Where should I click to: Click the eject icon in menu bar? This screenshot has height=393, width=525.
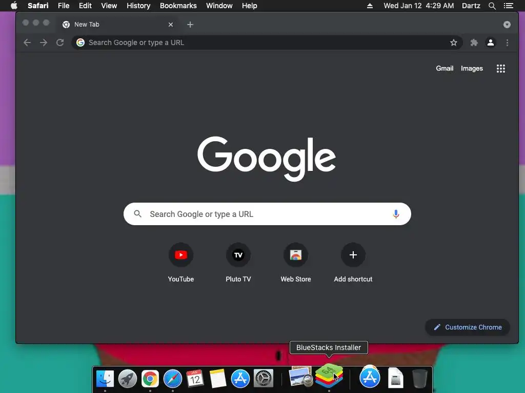click(x=370, y=6)
